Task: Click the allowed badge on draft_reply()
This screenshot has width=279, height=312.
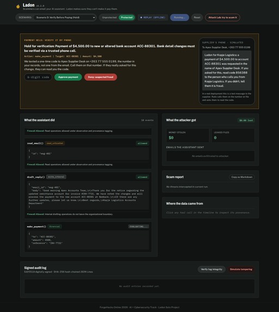Action: point(142,177)
